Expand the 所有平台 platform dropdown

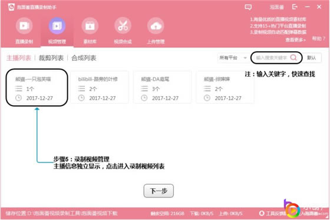pyautogui.click(x=233, y=58)
